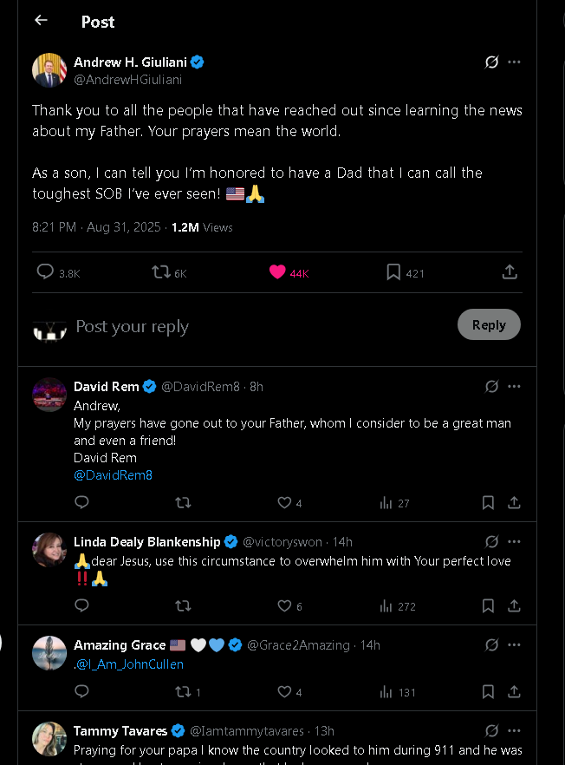
Task: Open the Grok icon on Andrew Giuliani's post
Action: [491, 62]
